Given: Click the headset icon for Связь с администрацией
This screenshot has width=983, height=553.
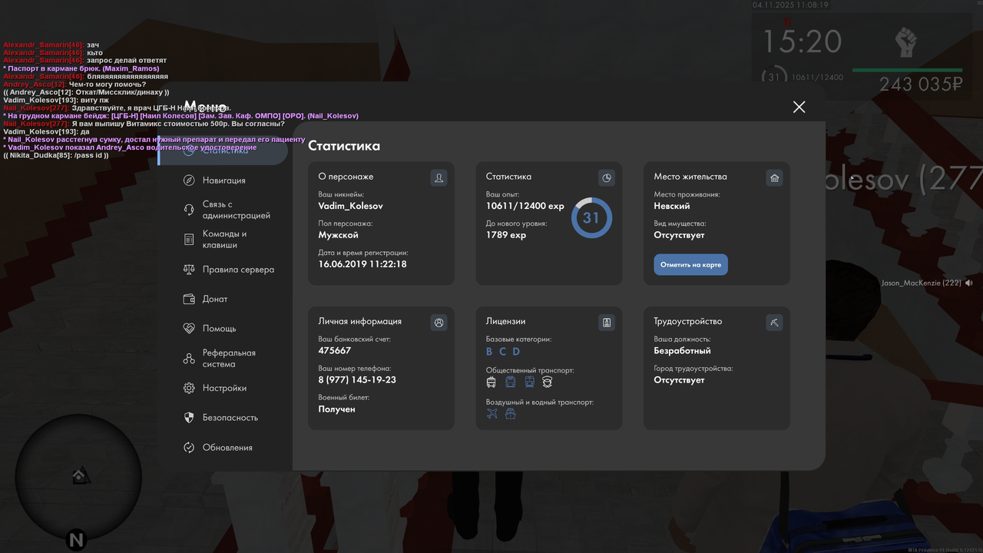Looking at the screenshot, I should (189, 210).
